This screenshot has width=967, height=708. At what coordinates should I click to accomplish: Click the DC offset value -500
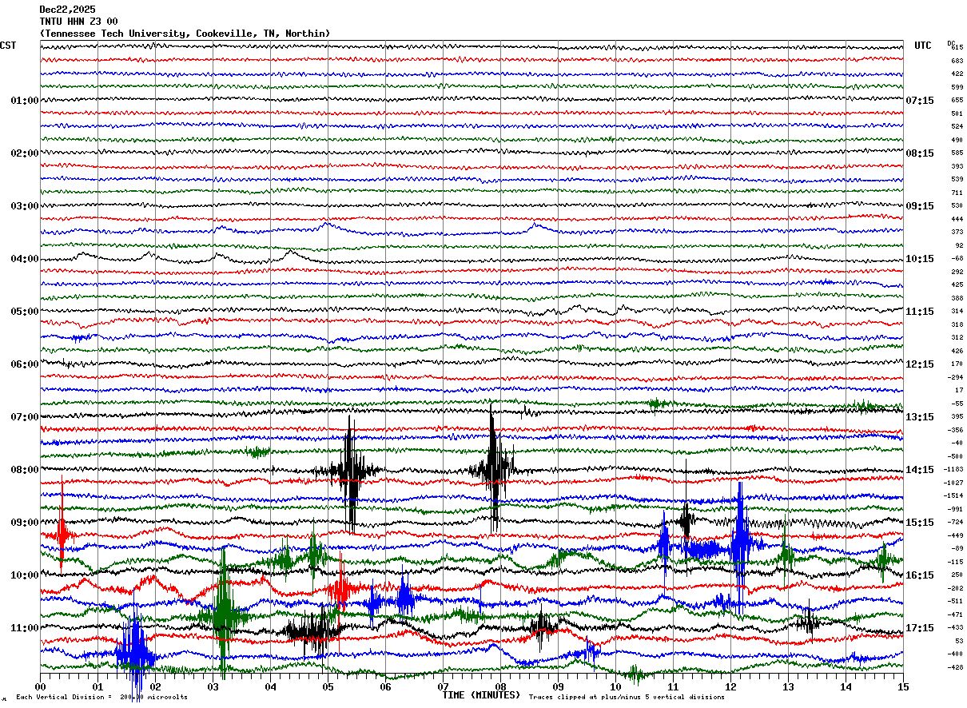pos(955,456)
